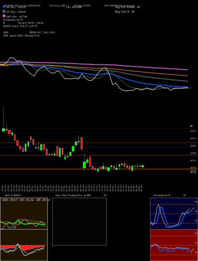Viewport: 198px width, 261px height.
Task: Click the tall red candle near 464.63
Action: pyautogui.click(x=82, y=143)
